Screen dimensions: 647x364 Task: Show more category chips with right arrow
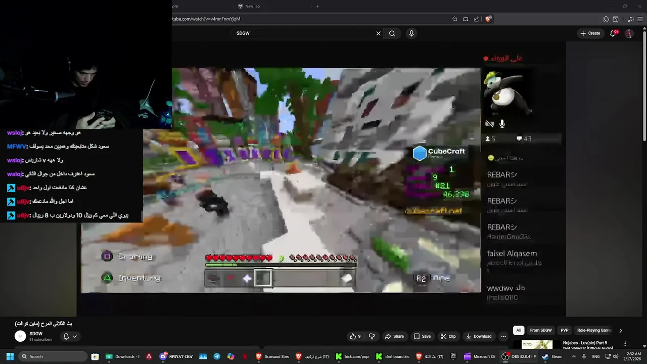(x=620, y=331)
